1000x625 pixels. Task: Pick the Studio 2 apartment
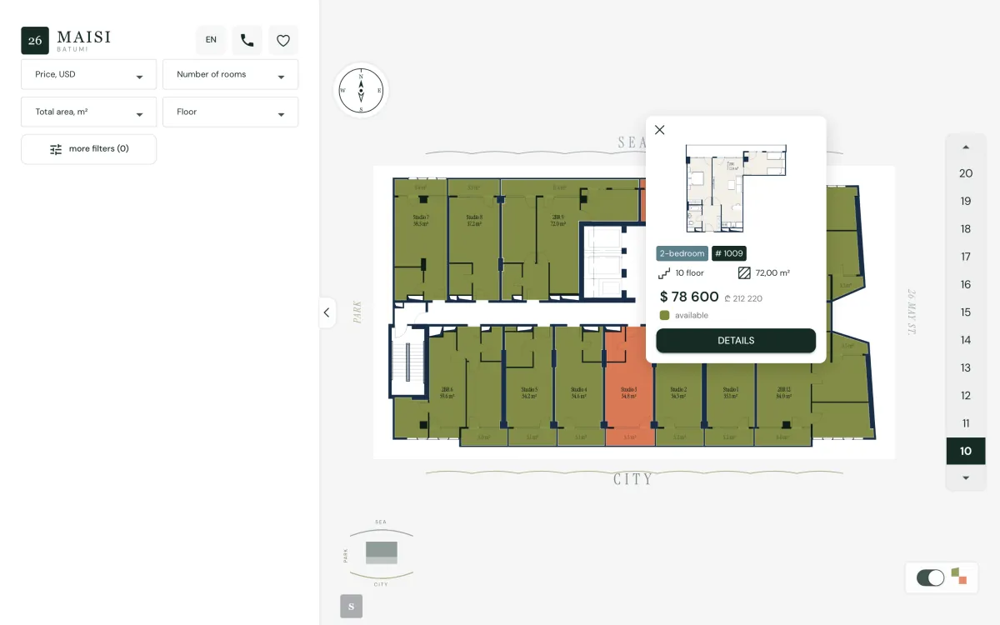point(679,392)
